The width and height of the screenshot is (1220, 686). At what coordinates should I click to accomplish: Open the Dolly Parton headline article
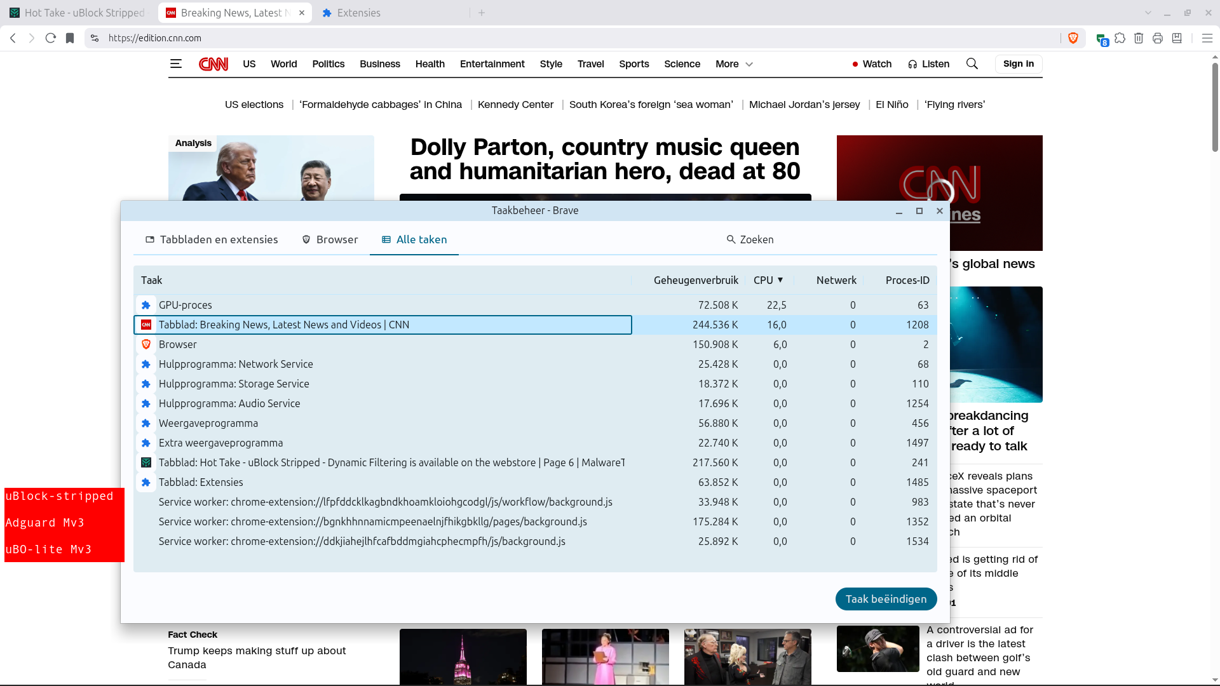[605, 159]
